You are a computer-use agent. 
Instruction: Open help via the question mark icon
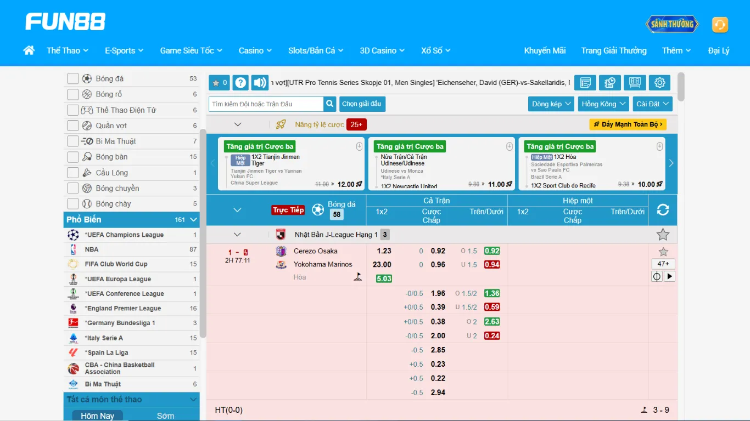(x=240, y=83)
